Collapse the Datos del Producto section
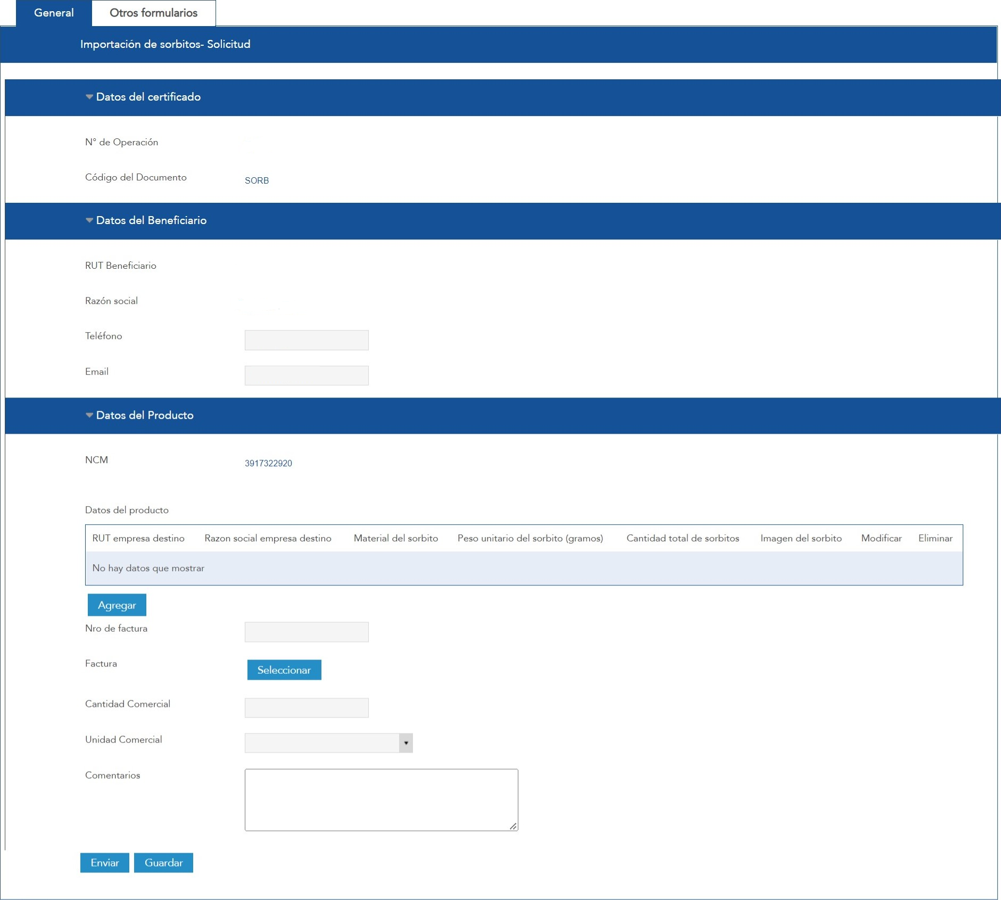The width and height of the screenshot is (1001, 900). 89,415
